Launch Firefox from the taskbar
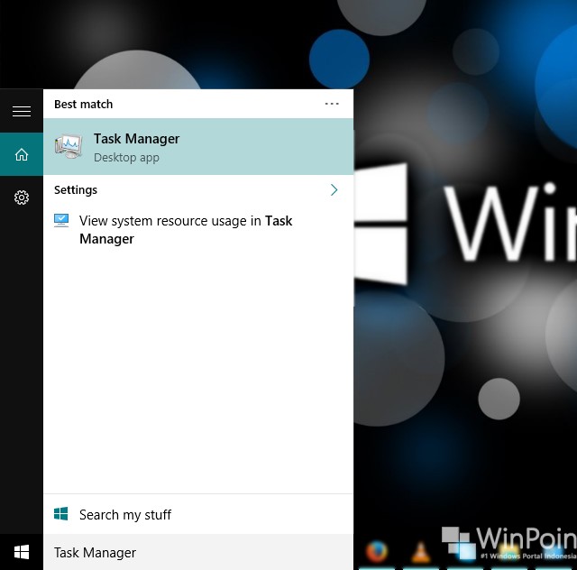The image size is (577, 570). point(377,552)
